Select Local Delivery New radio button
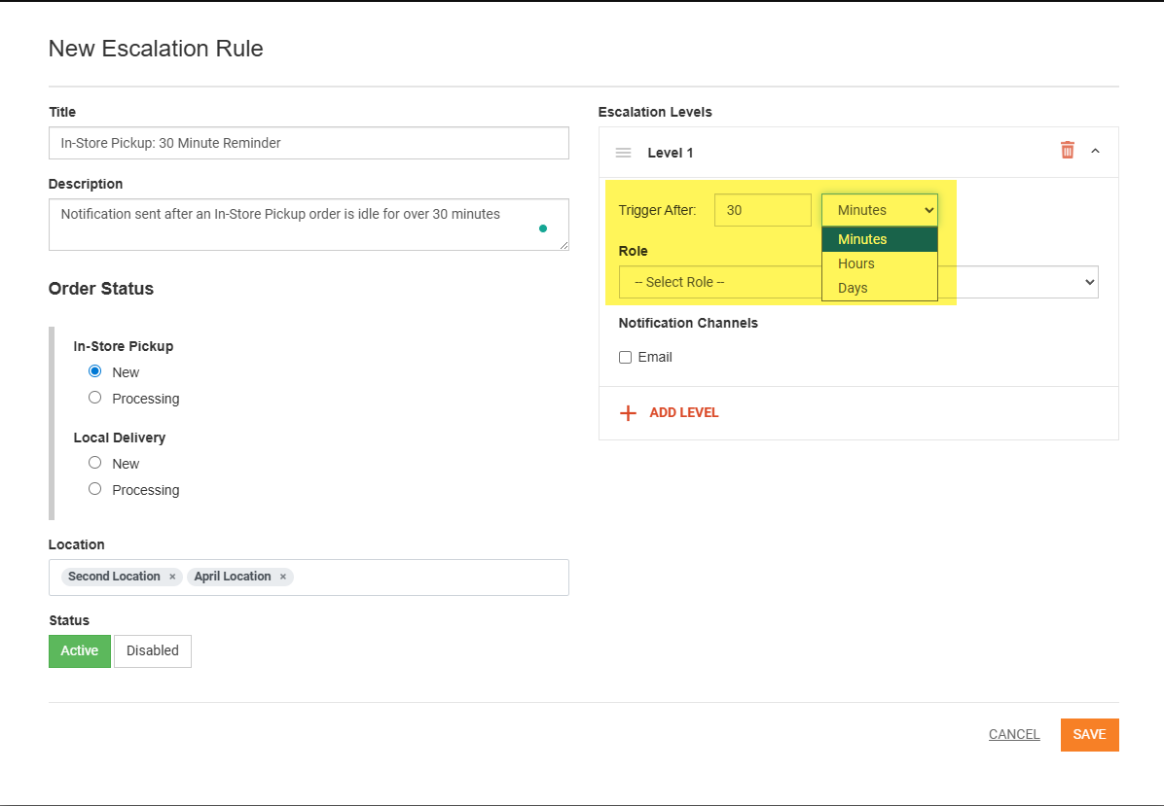This screenshot has width=1164, height=806. pos(95,463)
